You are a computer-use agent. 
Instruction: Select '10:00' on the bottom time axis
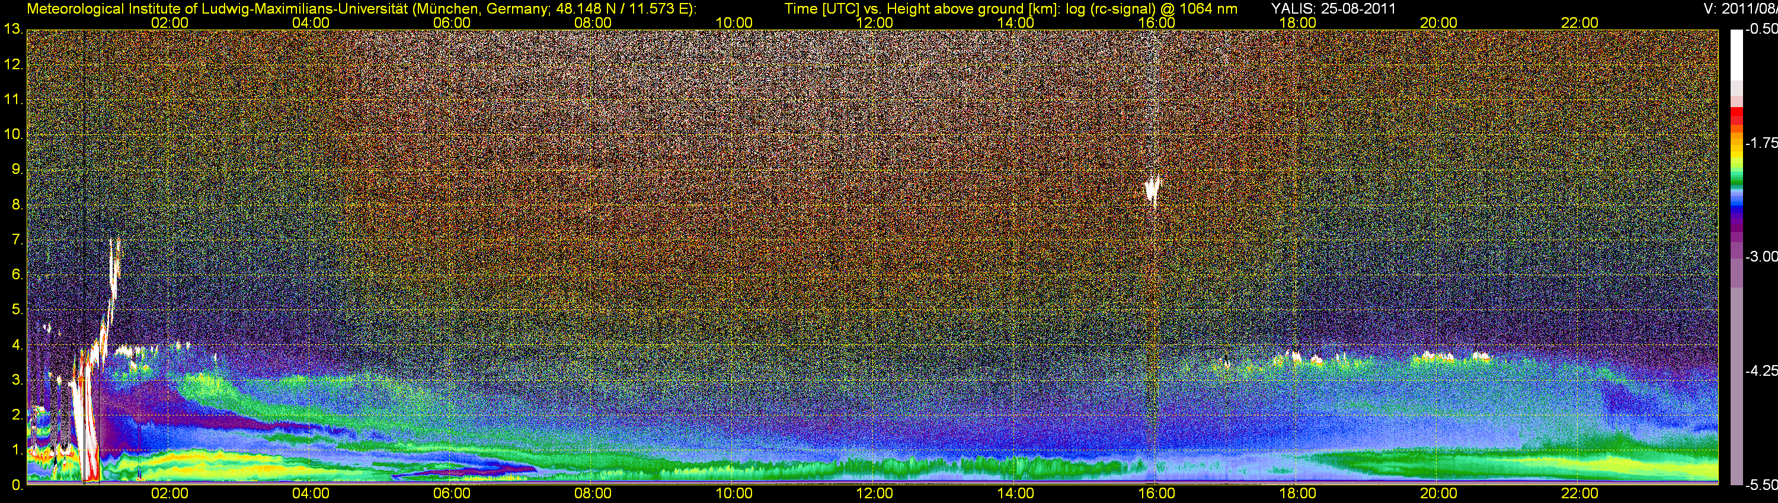pyautogui.click(x=734, y=494)
